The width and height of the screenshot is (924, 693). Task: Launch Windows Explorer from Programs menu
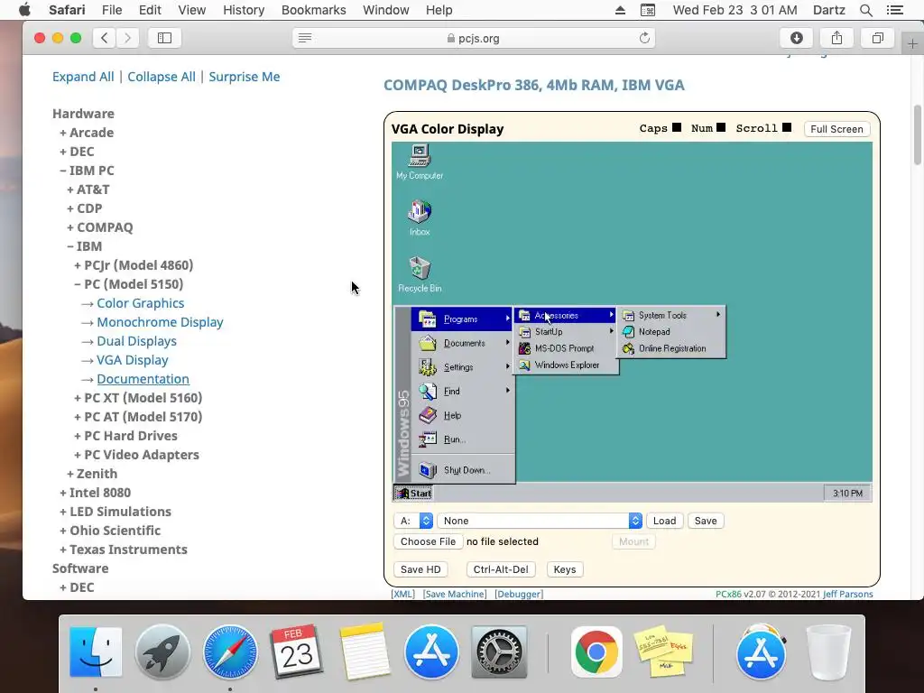pyautogui.click(x=567, y=365)
